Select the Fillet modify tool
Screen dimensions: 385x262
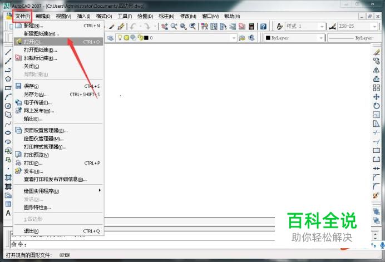click(377, 186)
